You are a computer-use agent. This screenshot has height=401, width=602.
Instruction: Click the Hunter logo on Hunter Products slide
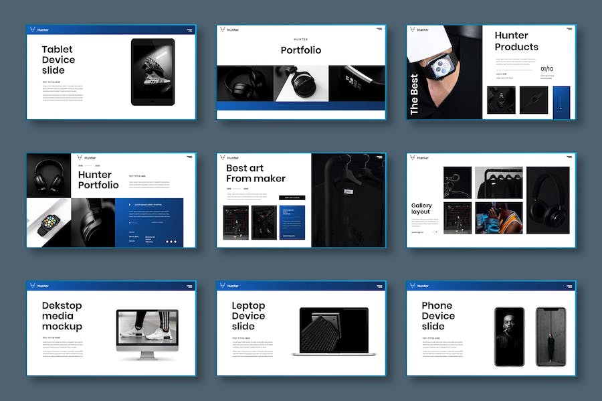pyautogui.click(x=419, y=29)
